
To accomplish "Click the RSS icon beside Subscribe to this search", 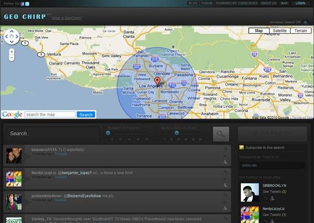I will pos(241,148).
